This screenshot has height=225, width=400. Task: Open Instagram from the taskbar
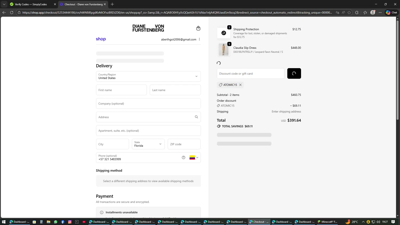70,222
